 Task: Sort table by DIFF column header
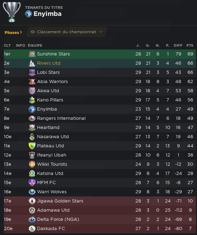pos(178,46)
